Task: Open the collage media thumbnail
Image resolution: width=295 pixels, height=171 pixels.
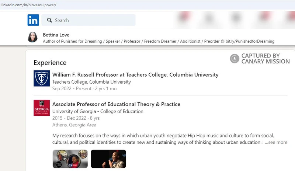Action: [x=70, y=159]
